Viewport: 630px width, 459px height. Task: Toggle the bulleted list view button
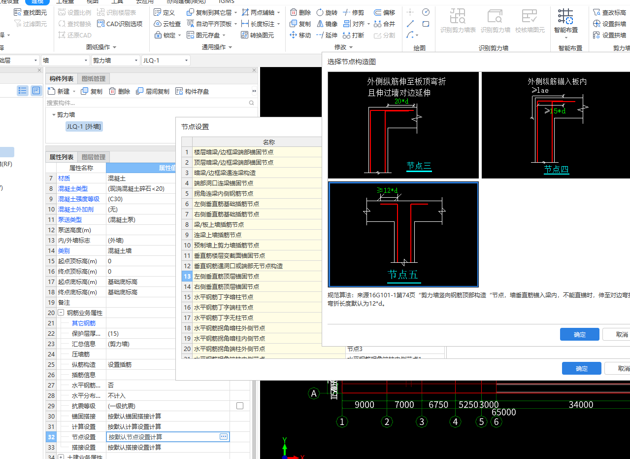(x=23, y=90)
